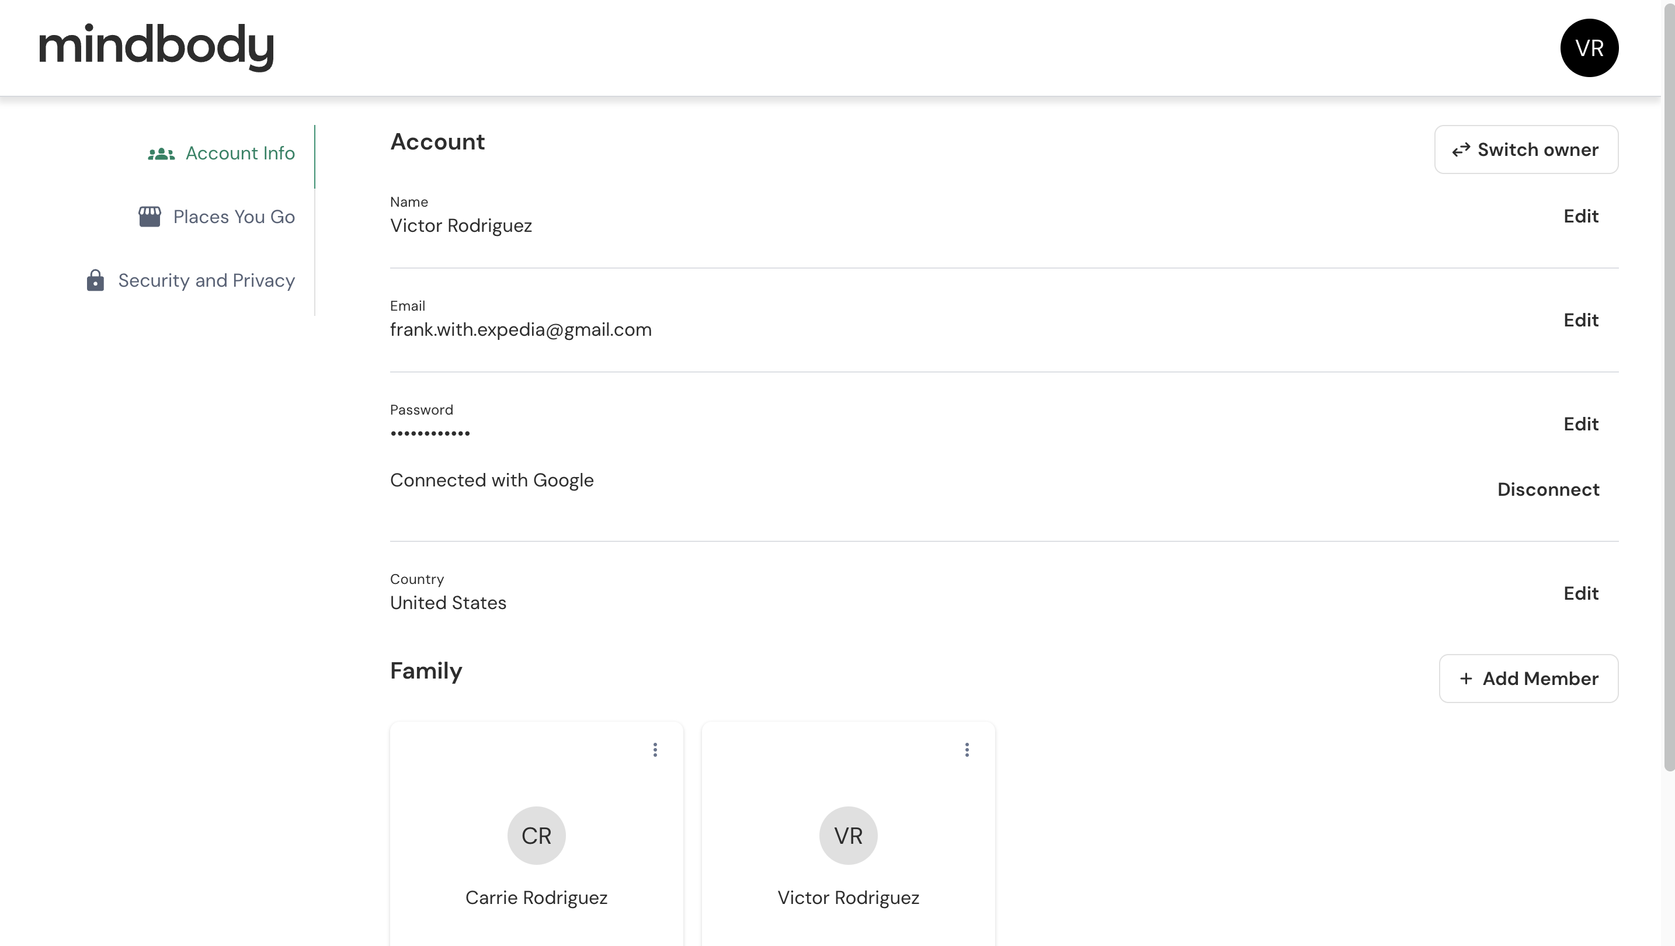Click the United States country value
Image resolution: width=1675 pixels, height=946 pixels.
pyautogui.click(x=448, y=603)
